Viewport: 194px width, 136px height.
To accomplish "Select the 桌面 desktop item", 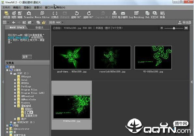I will (x=10, y=67).
